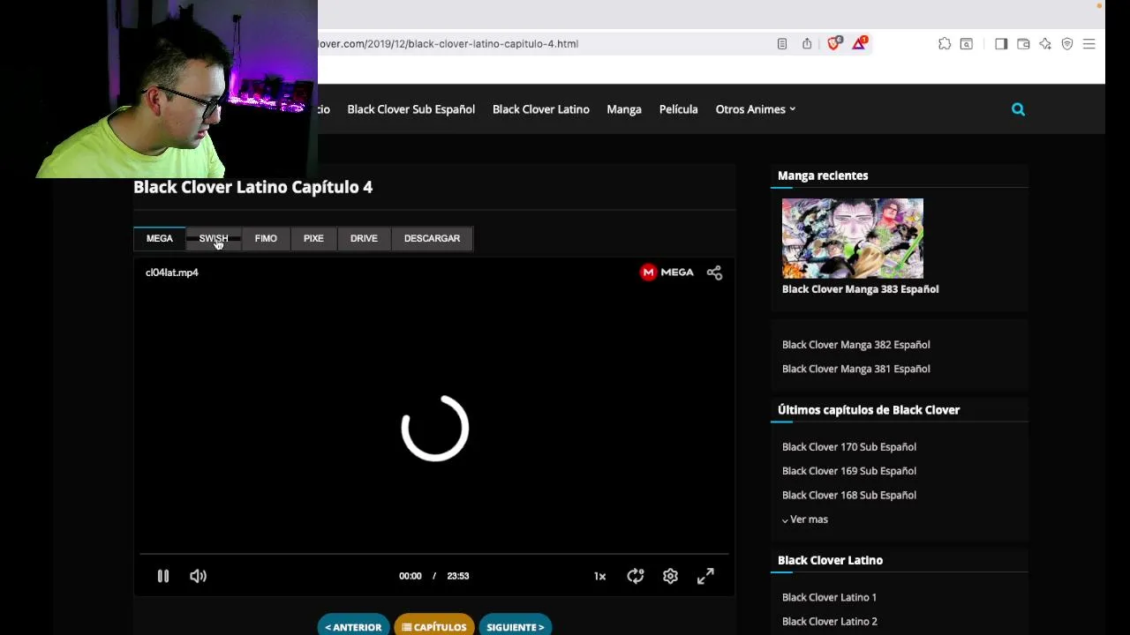The width and height of the screenshot is (1130, 635).
Task: Open the Película menu item
Action: pyautogui.click(x=678, y=109)
